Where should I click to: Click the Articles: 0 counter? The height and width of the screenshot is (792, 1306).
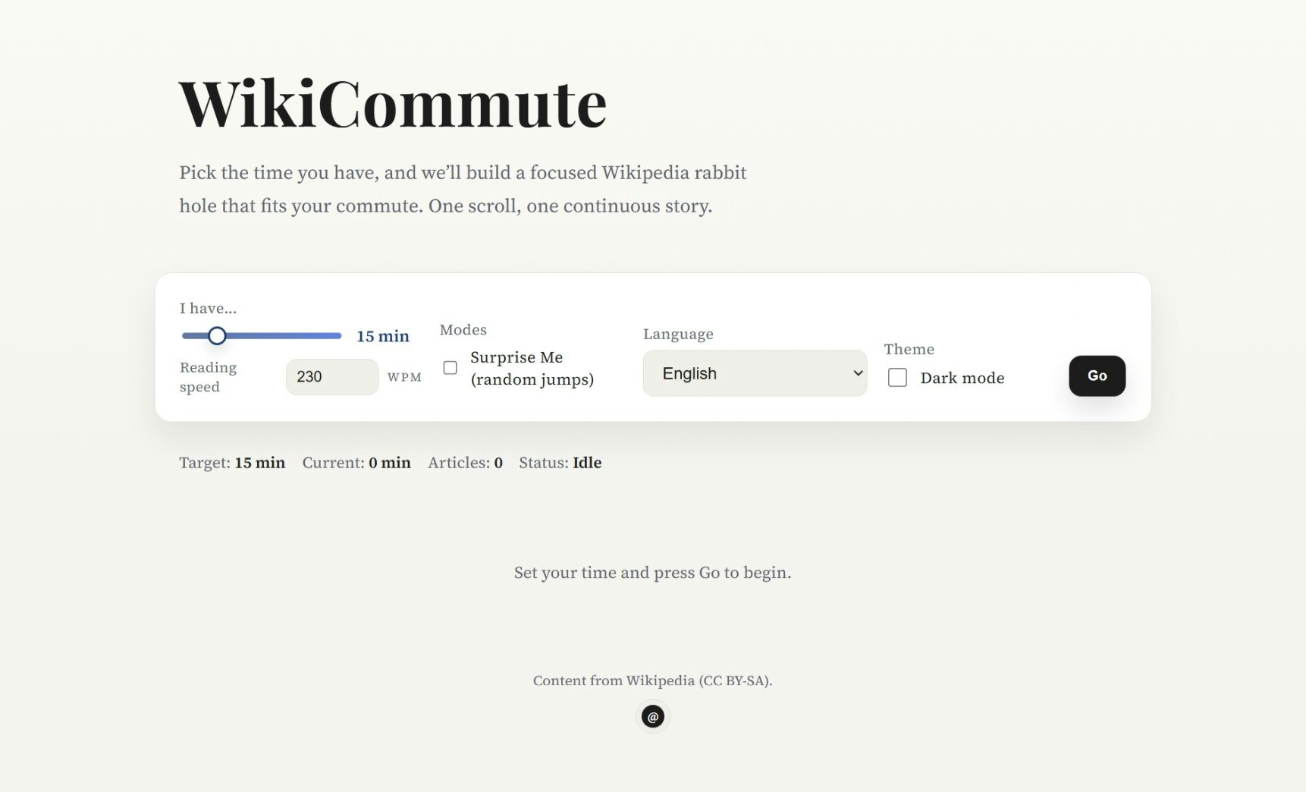click(464, 463)
